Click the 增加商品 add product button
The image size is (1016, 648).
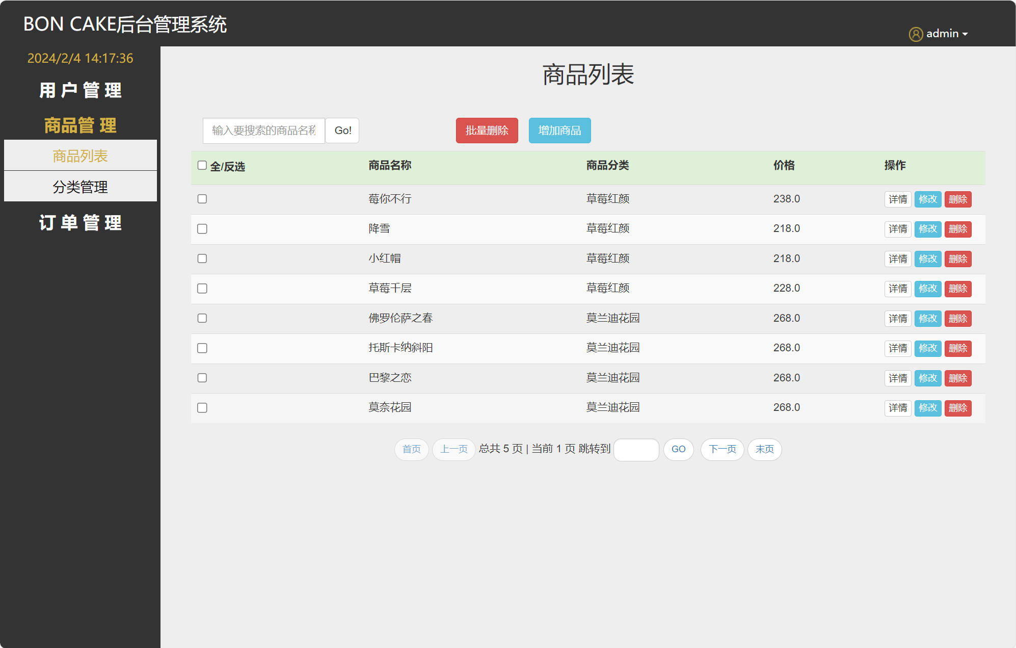[559, 131]
